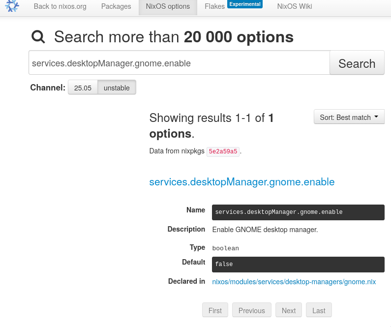Expand the Sort: Best match dropdown

click(349, 117)
